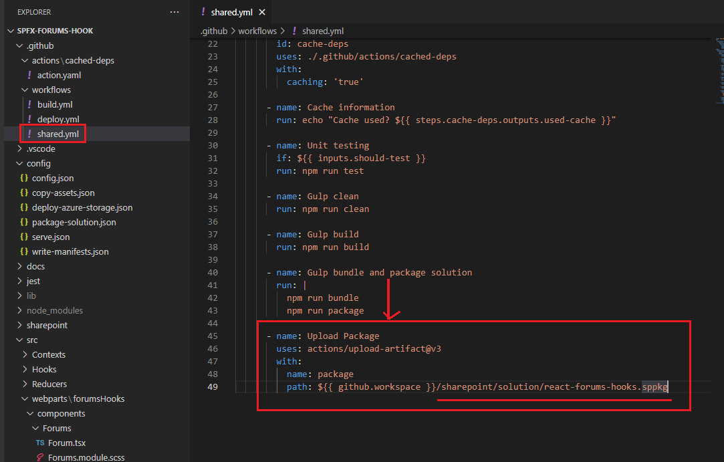Expand the node_modules folder
This screenshot has width=724, height=462.
pyautogui.click(x=55, y=310)
